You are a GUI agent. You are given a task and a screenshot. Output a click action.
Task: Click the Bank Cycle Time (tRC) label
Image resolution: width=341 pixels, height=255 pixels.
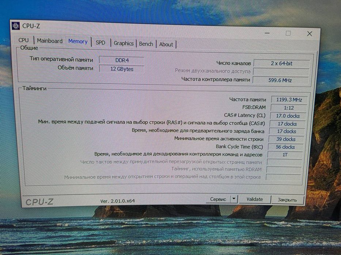tap(239, 146)
